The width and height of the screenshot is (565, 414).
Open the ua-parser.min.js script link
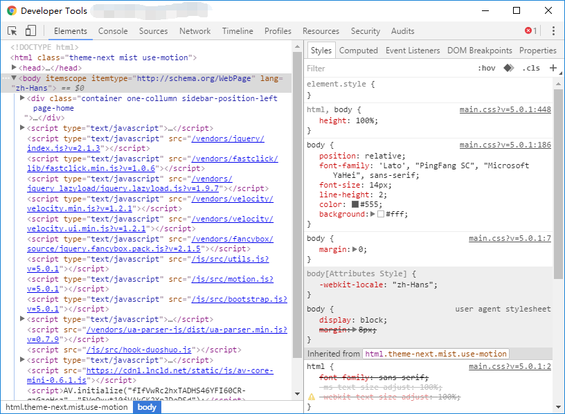(x=187, y=330)
